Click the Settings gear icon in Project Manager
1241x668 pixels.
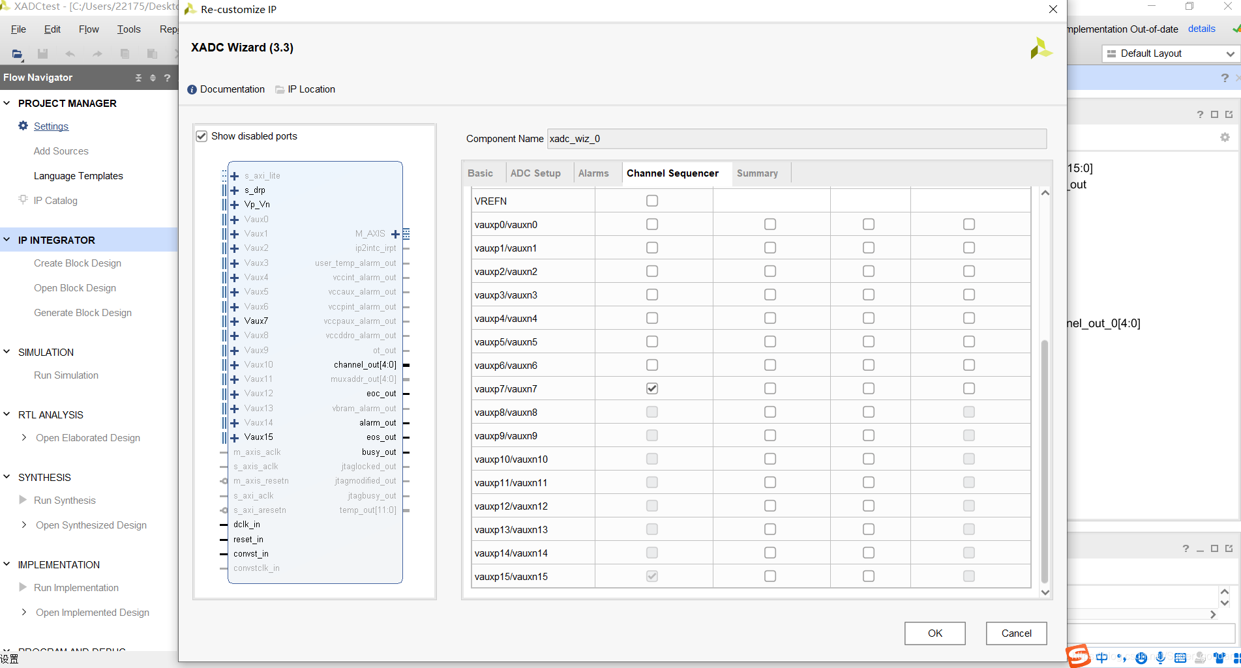click(23, 126)
